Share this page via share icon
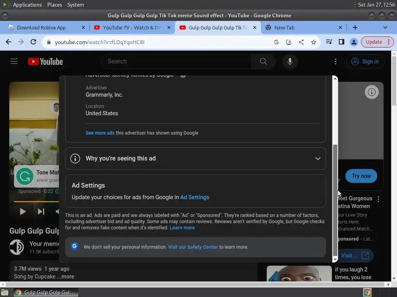This screenshot has width=397, height=297. 301,42
